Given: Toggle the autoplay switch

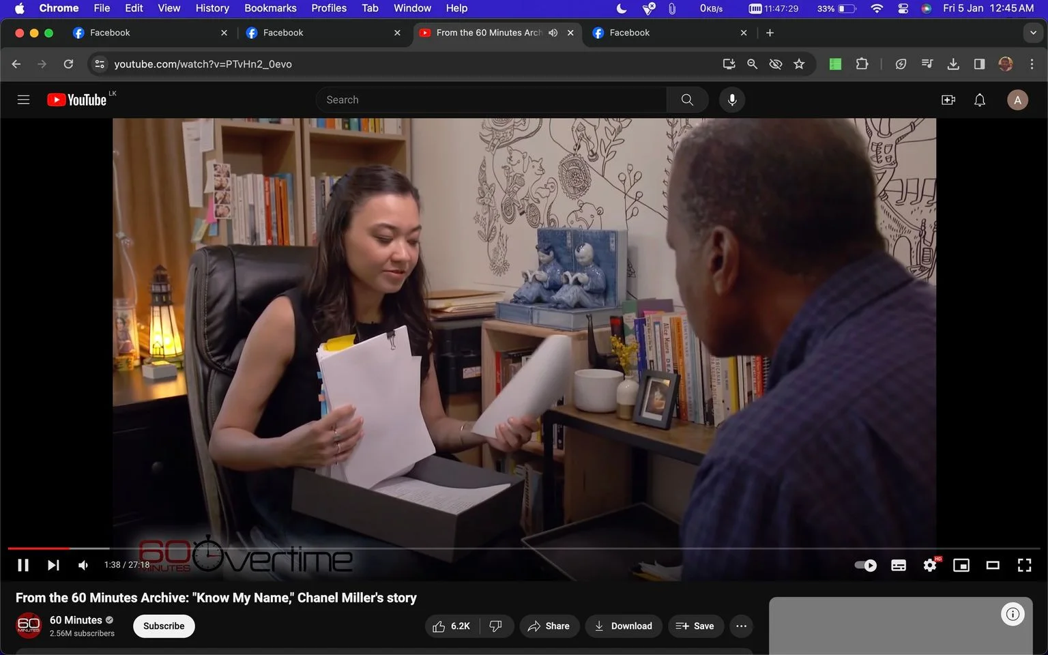Looking at the screenshot, I should pyautogui.click(x=866, y=565).
